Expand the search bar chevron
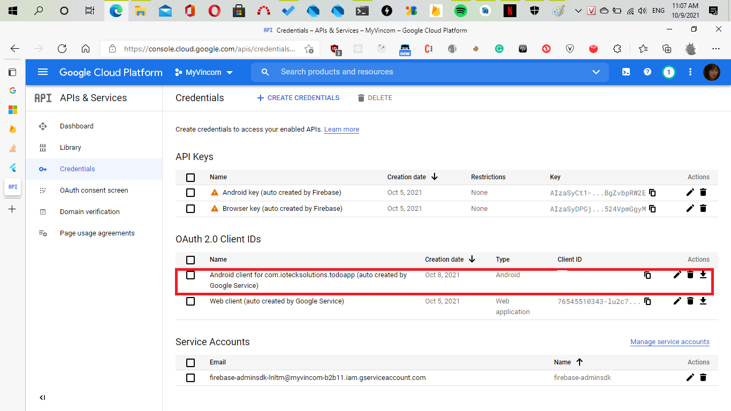Screen dimensions: 731x411 coord(596,72)
